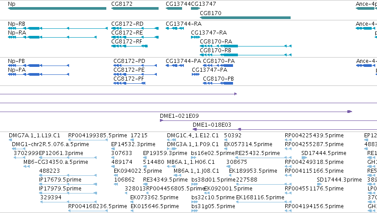Select EST label 50392
377x213 pixels.
point(233,136)
